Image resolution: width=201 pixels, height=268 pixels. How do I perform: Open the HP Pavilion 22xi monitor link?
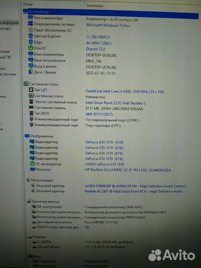128,170
